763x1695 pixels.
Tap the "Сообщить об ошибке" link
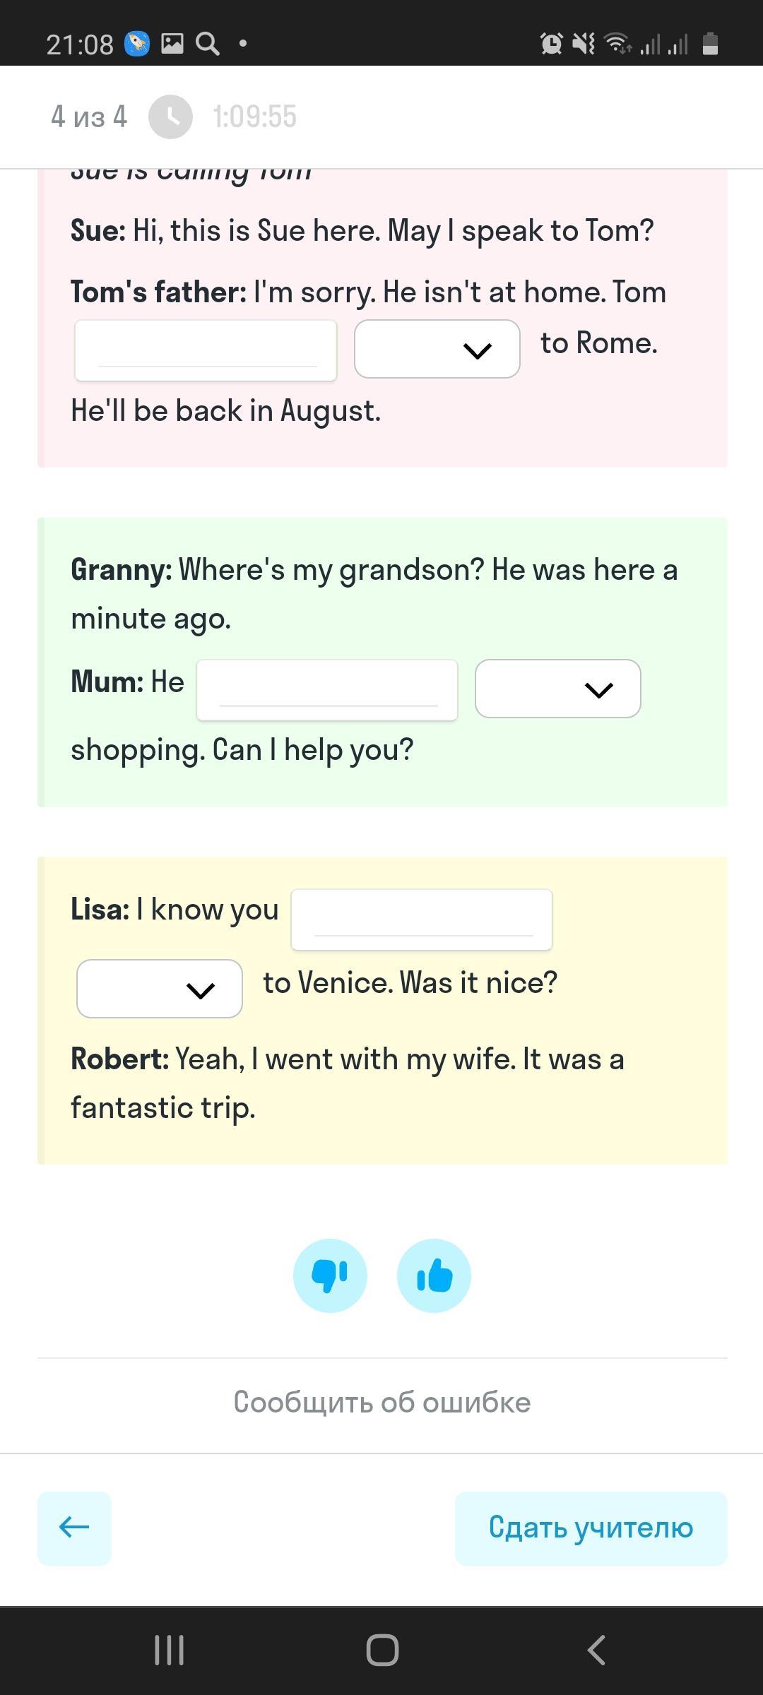[382, 1403]
